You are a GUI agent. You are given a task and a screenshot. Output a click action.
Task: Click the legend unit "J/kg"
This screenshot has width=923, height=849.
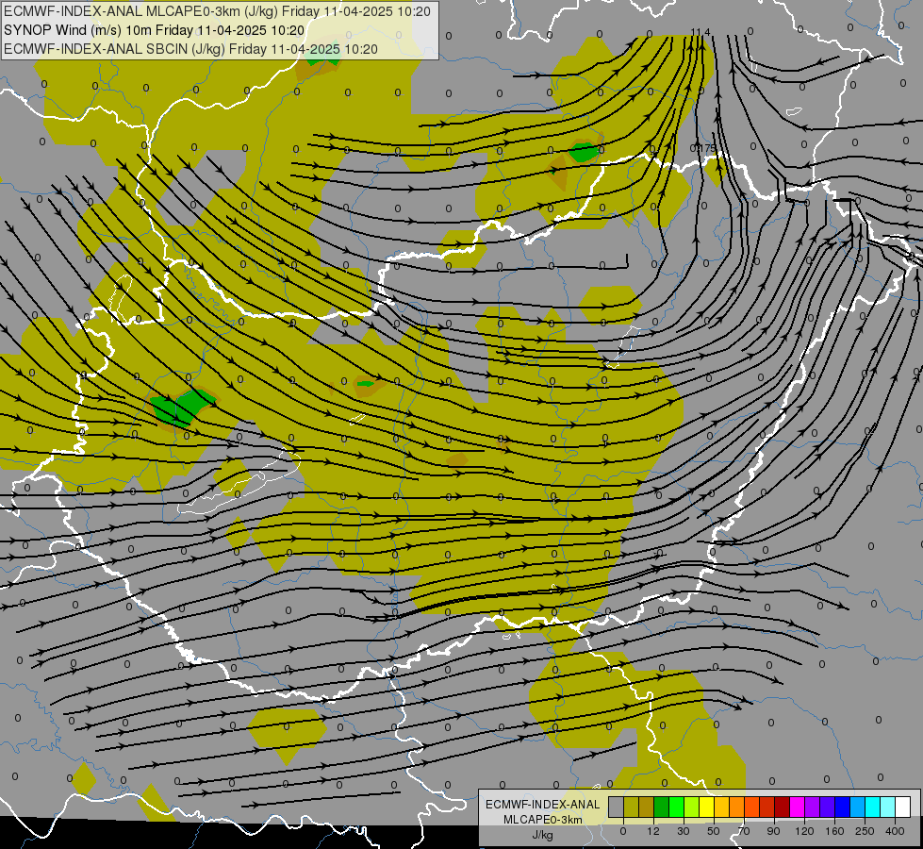542,835
